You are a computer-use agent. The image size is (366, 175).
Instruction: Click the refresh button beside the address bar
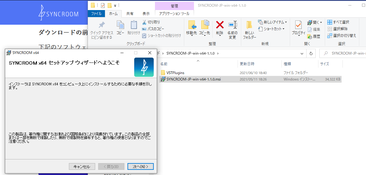[311, 53]
